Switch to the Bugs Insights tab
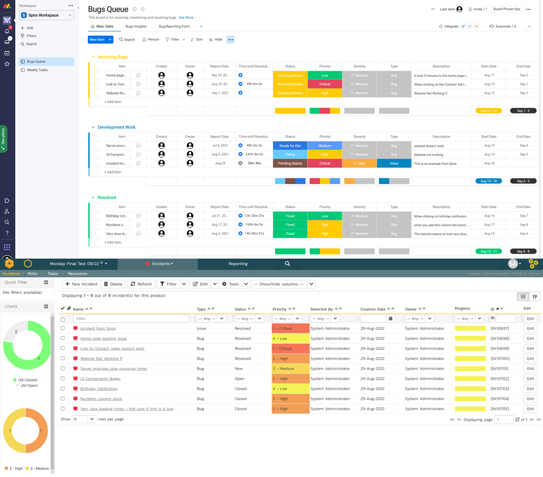Image resolution: width=543 pixels, height=477 pixels. (x=136, y=26)
